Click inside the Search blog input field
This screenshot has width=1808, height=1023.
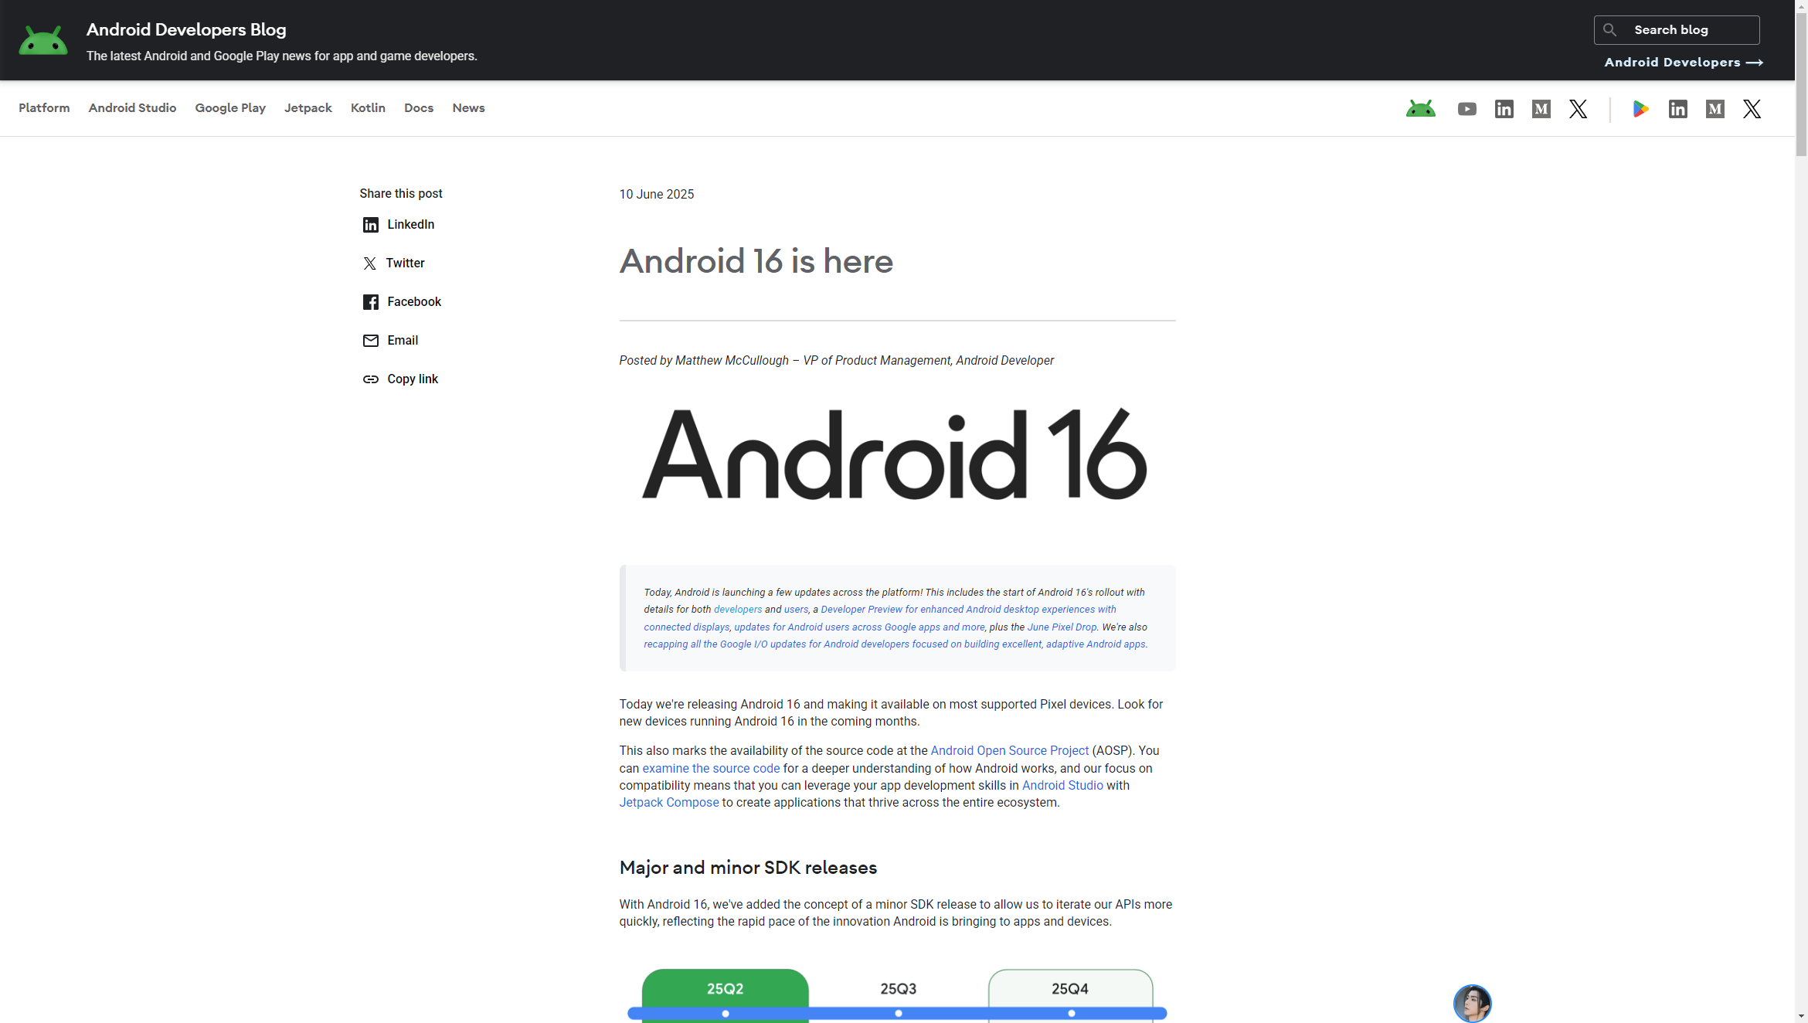coord(1684,29)
